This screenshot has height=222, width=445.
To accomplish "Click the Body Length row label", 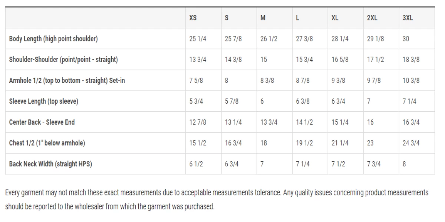I will (x=53, y=39).
